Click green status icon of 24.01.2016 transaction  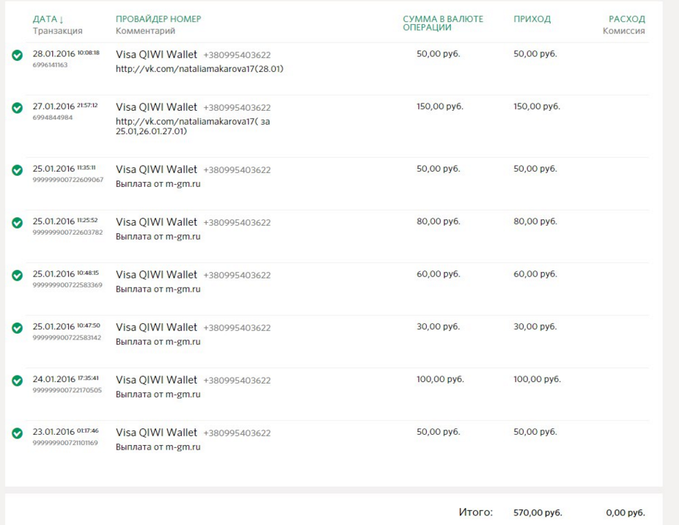[18, 381]
